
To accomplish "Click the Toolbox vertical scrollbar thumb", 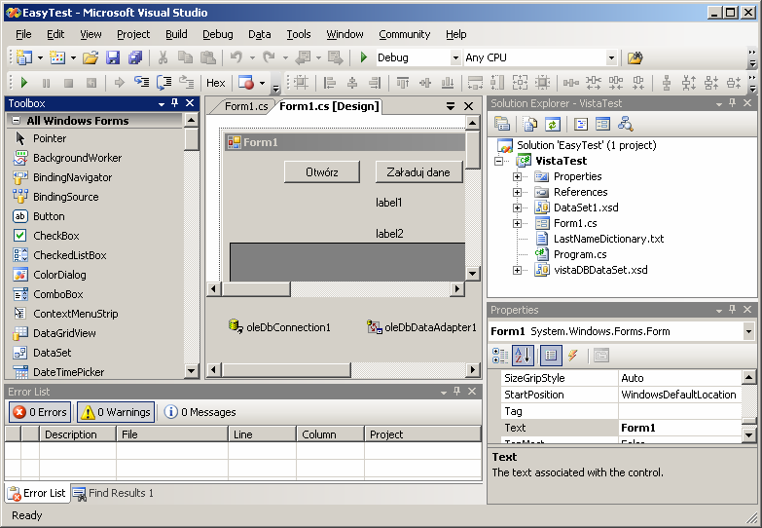I will [192, 138].
